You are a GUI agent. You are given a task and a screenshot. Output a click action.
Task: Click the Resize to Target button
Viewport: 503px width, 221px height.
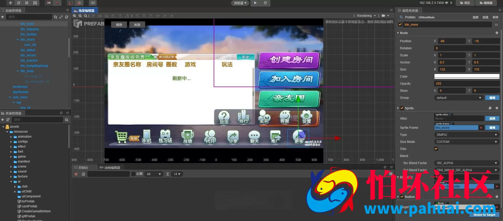[484, 215]
